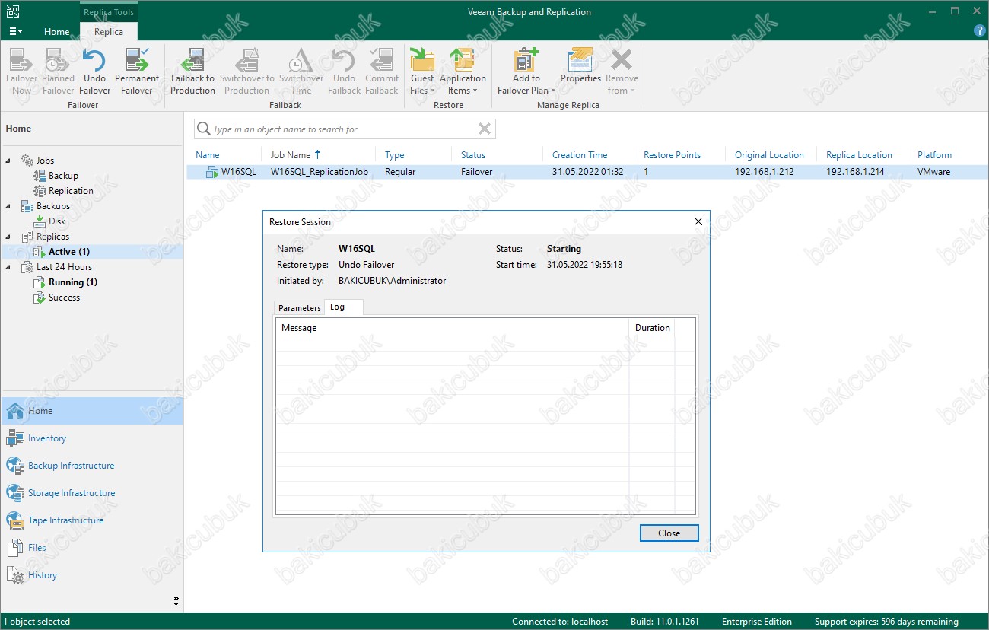Select the W16SQL replica row

point(586,172)
